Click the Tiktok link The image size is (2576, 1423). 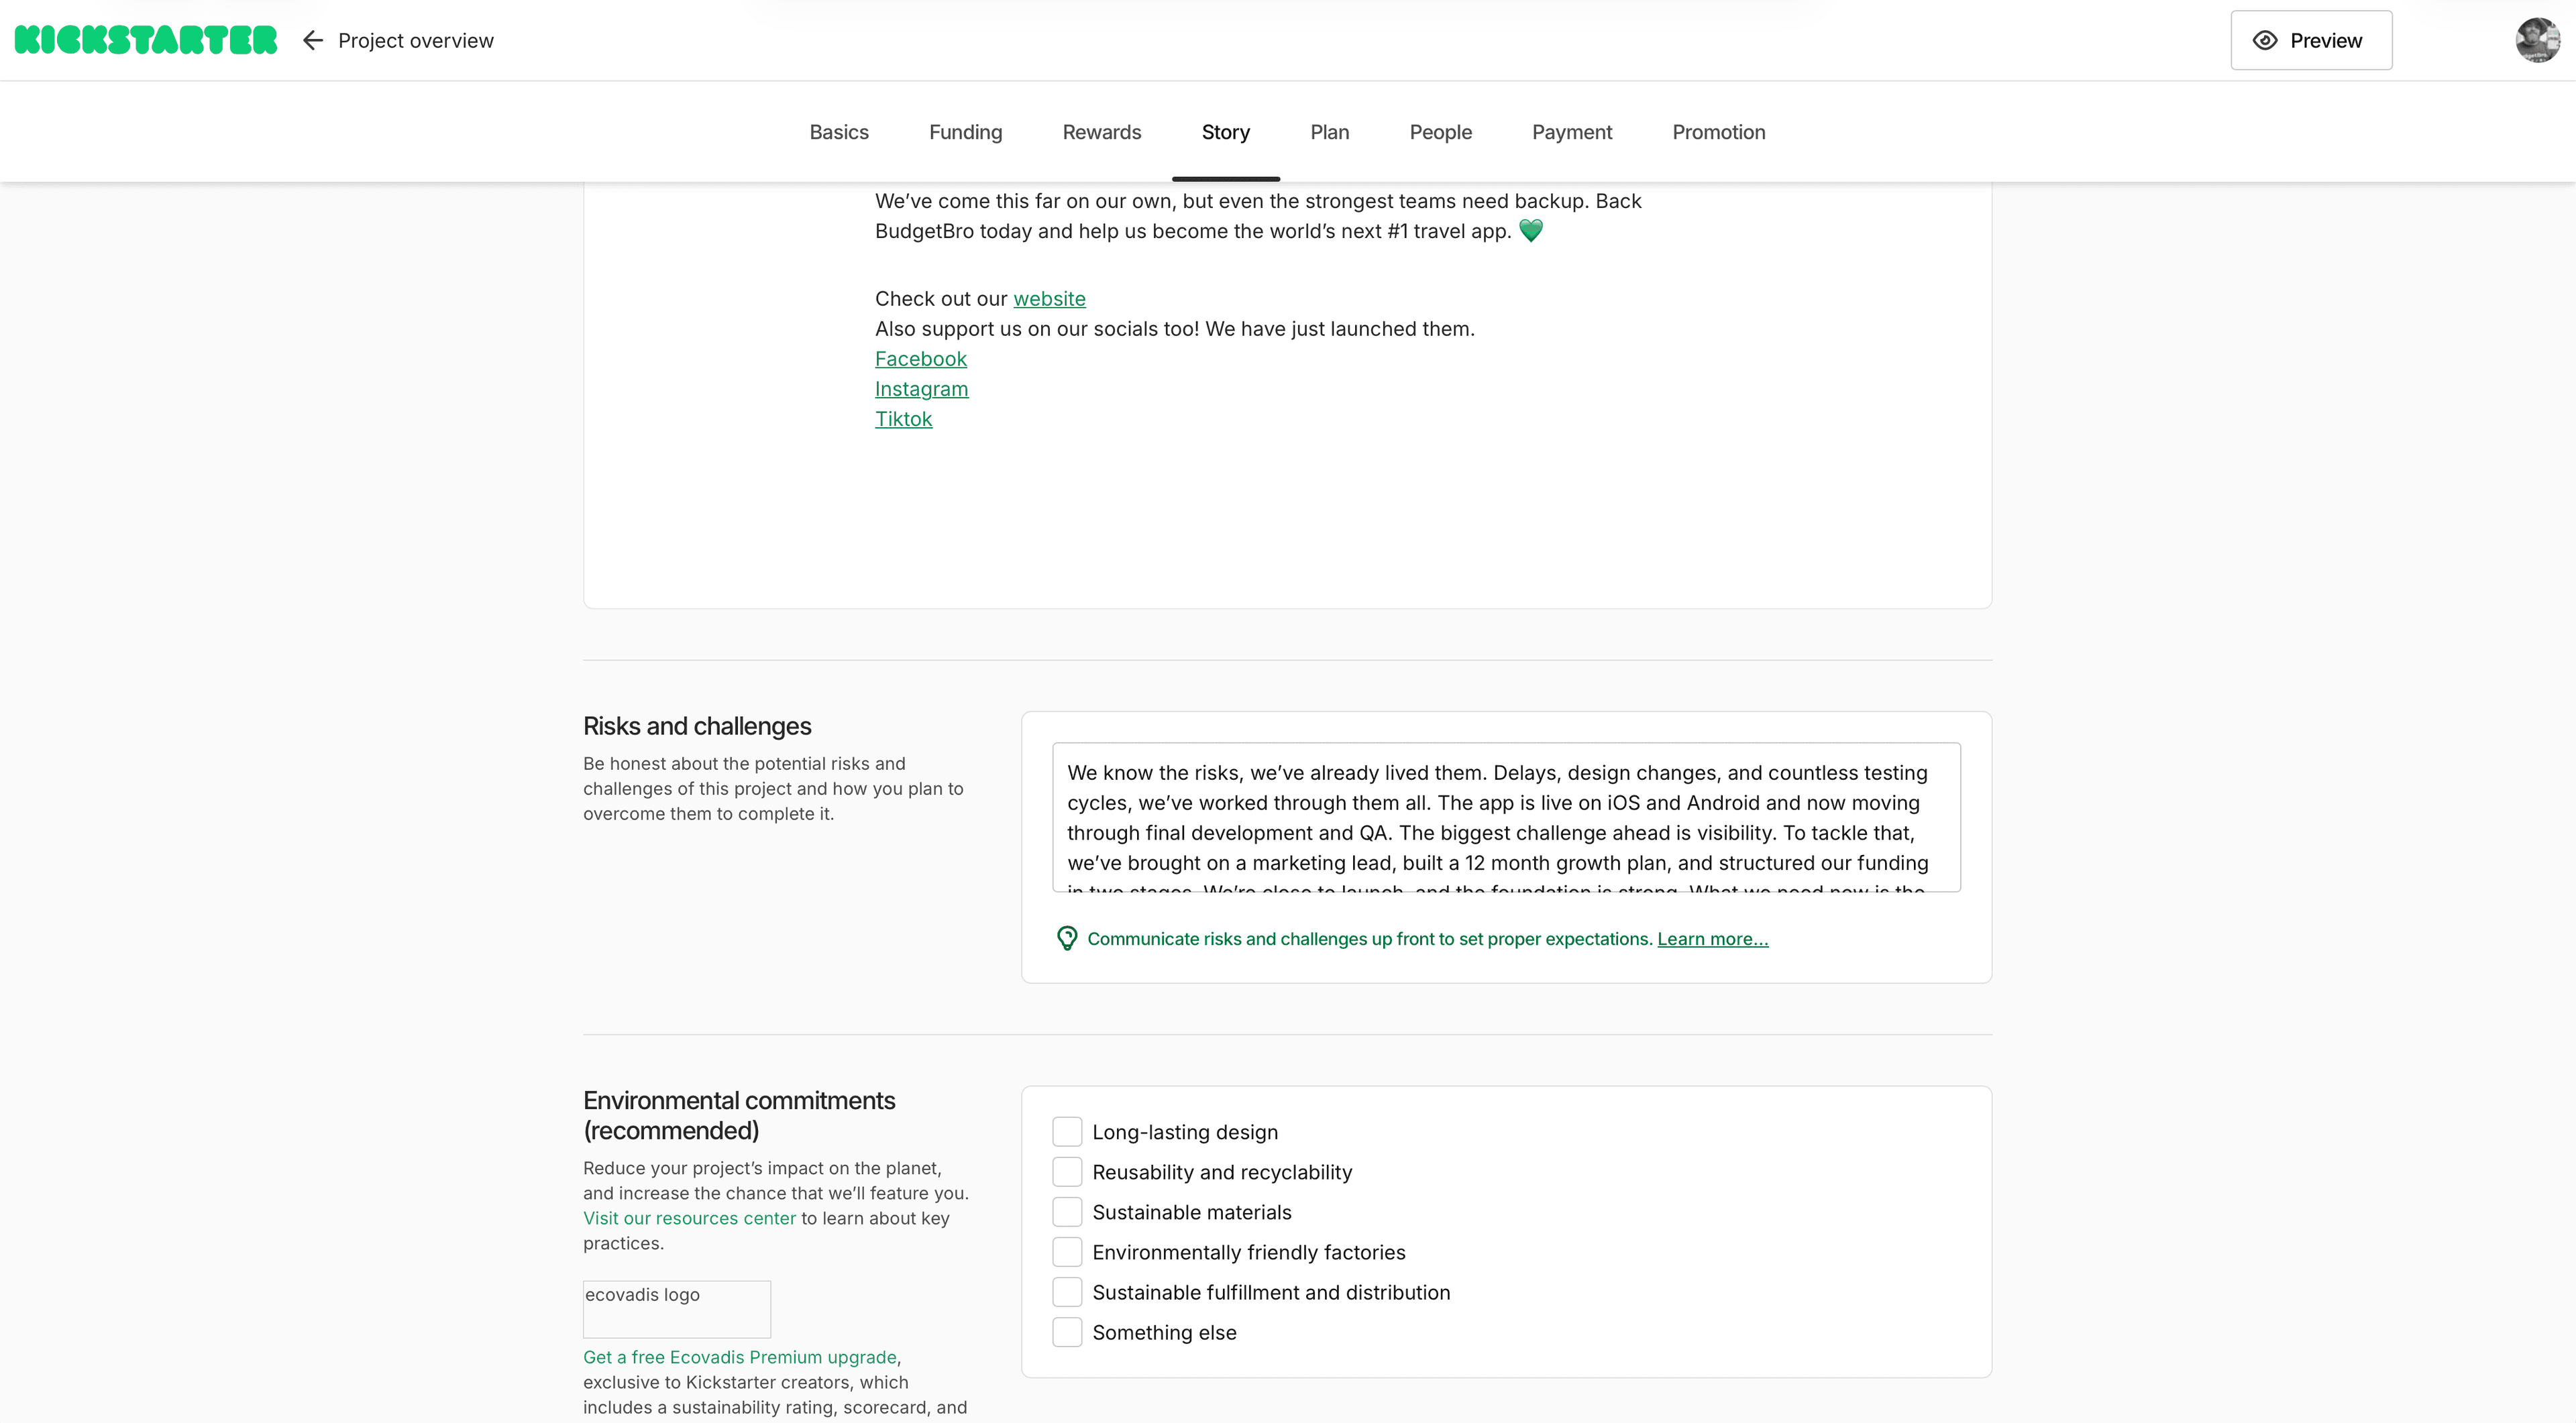pyautogui.click(x=903, y=418)
